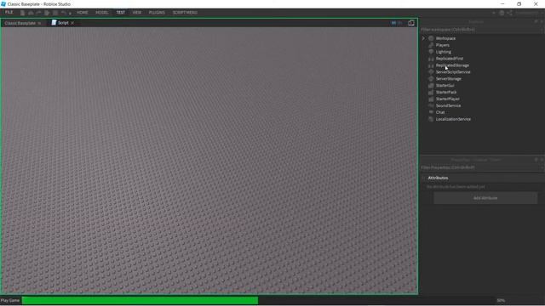This screenshot has width=545, height=306.
Task: Click the Workspace globe icon
Action: tap(431, 38)
